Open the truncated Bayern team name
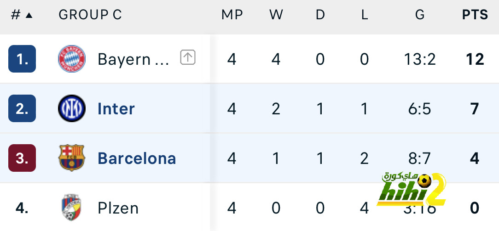This screenshot has height=231, width=499. click(x=133, y=59)
